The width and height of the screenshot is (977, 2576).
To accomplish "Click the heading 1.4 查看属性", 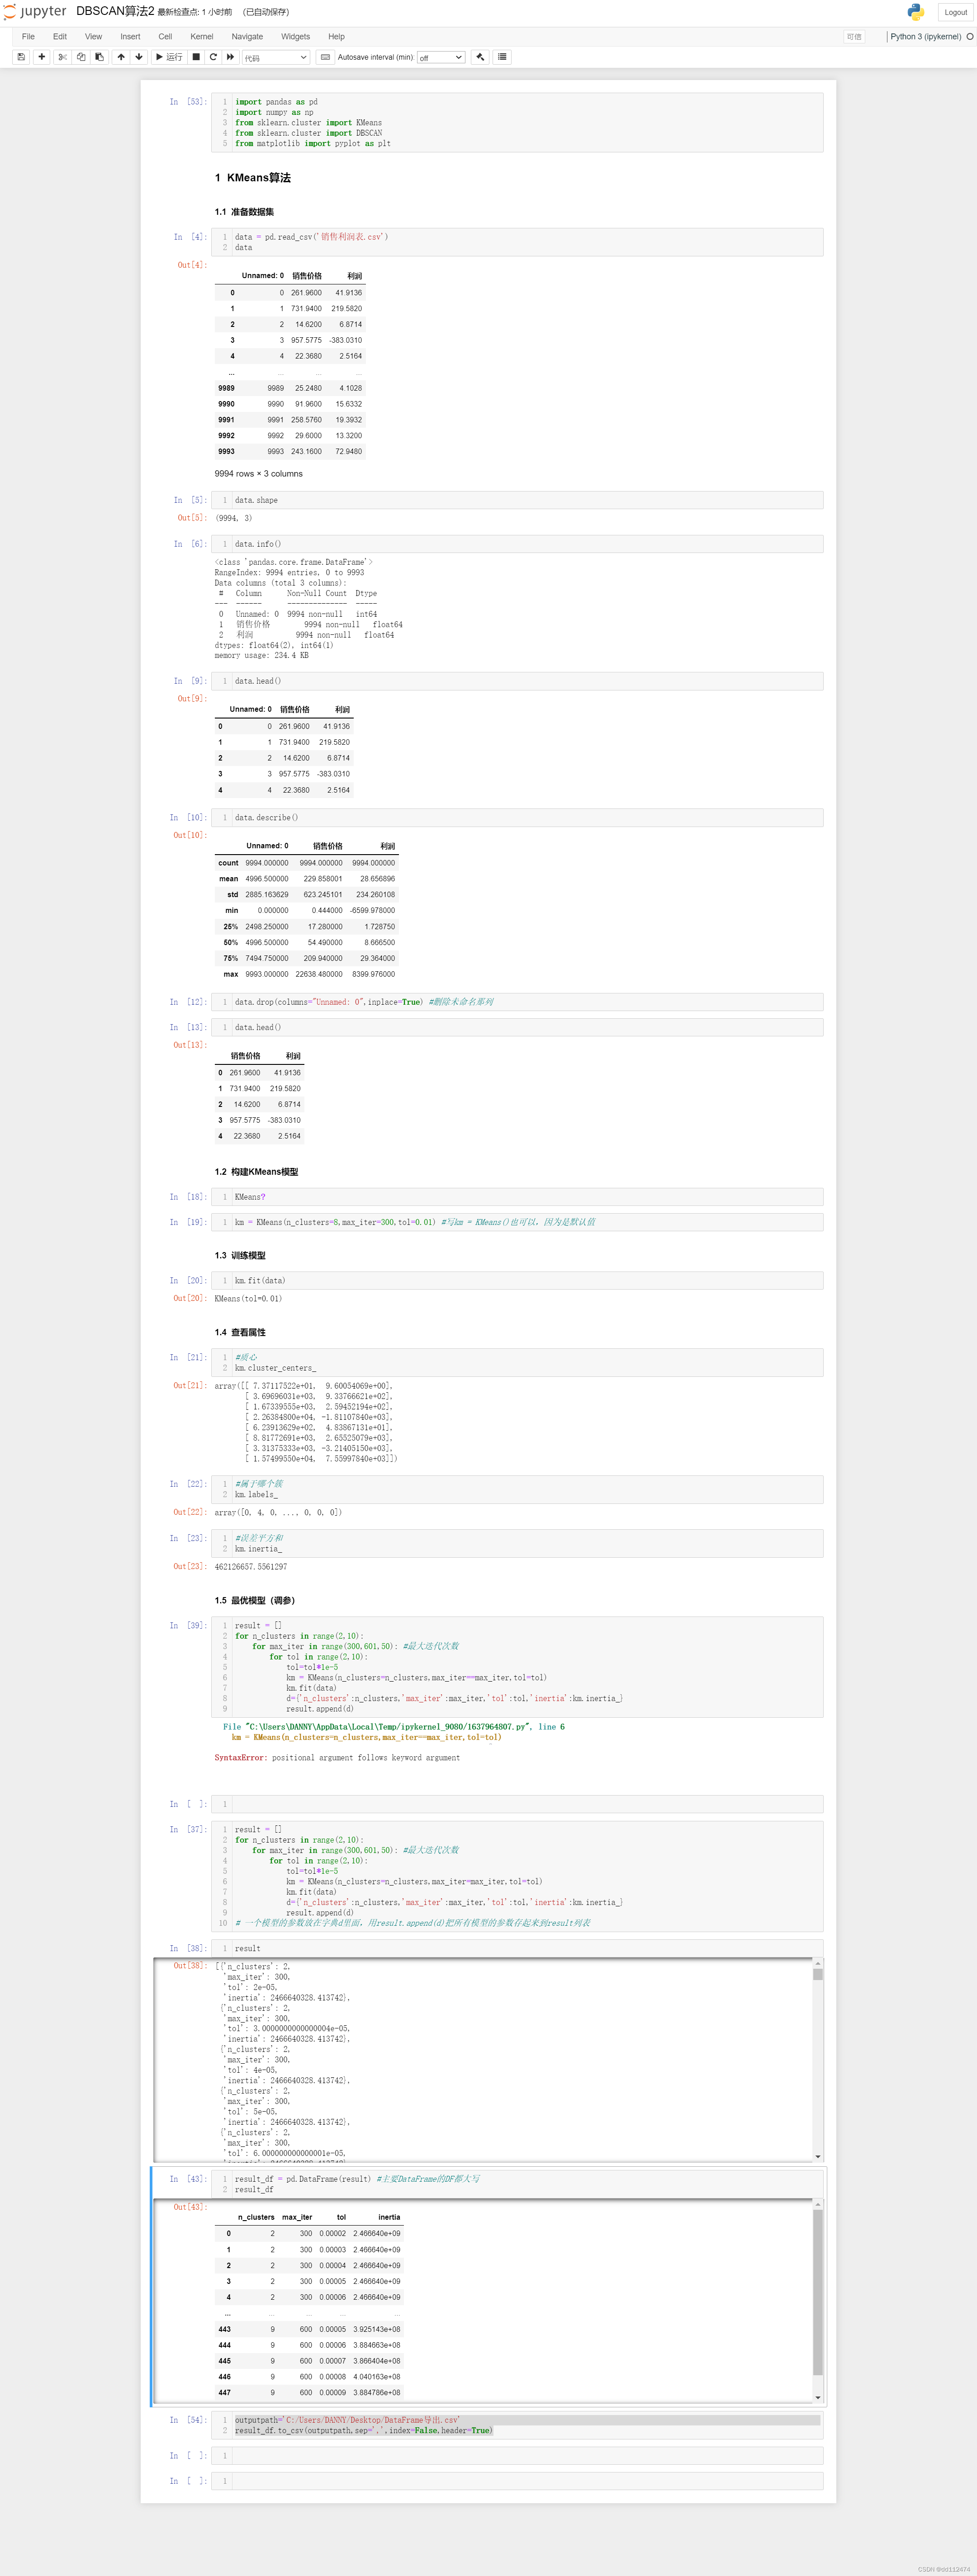I will [x=240, y=1333].
